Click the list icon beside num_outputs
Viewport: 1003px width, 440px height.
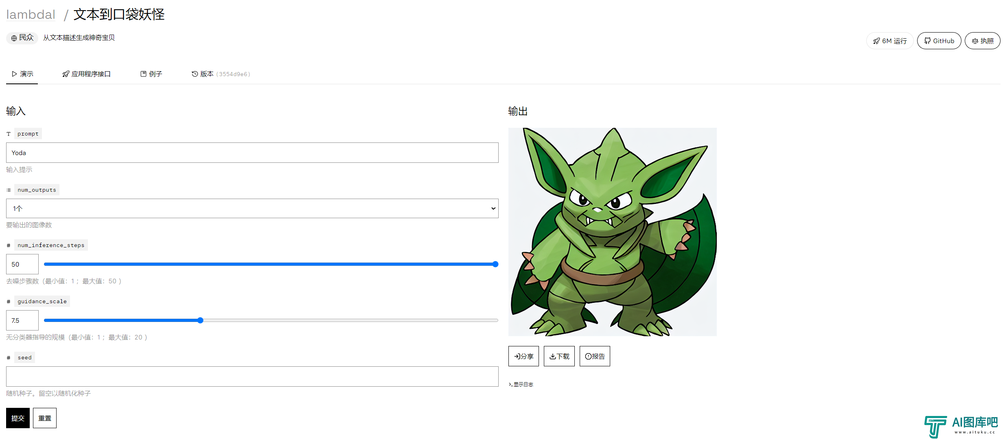pos(9,190)
